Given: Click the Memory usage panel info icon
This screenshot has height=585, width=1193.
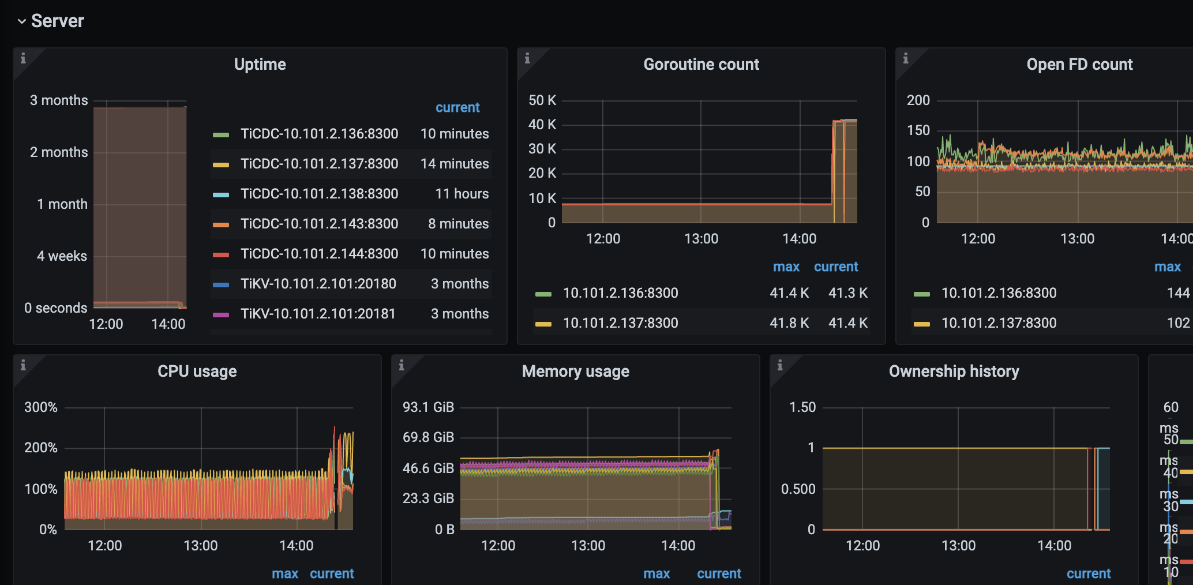Looking at the screenshot, I should tap(402, 365).
